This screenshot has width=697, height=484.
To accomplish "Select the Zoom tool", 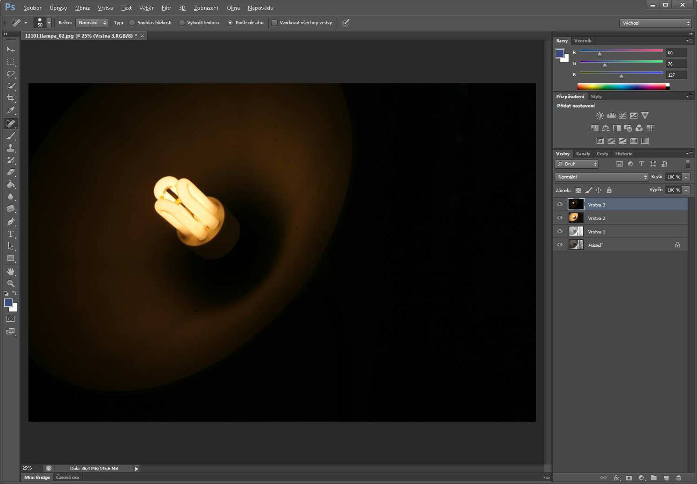I will click(10, 283).
